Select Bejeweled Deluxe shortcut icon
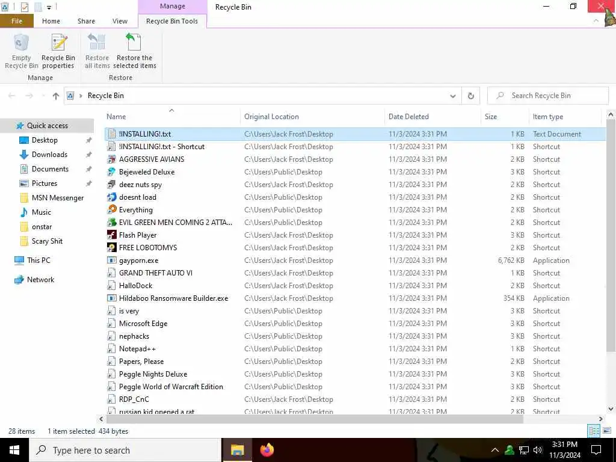The height and width of the screenshot is (462, 616). [x=111, y=171]
